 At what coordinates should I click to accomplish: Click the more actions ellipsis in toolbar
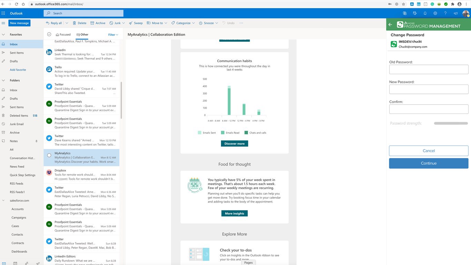coord(241,23)
